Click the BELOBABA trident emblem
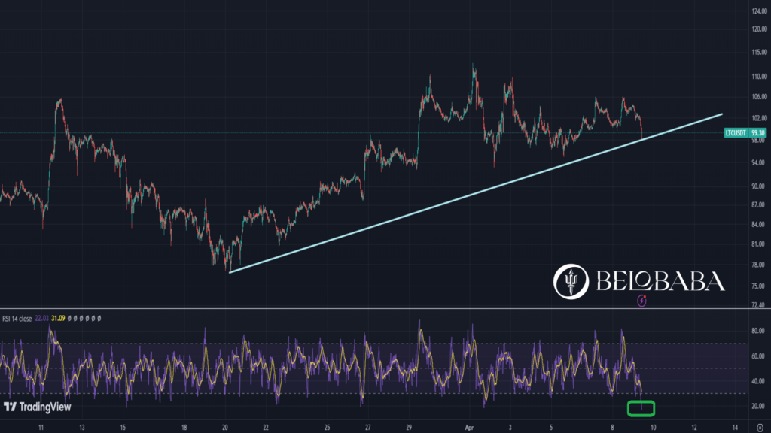This screenshot has width=771, height=433. [x=570, y=280]
